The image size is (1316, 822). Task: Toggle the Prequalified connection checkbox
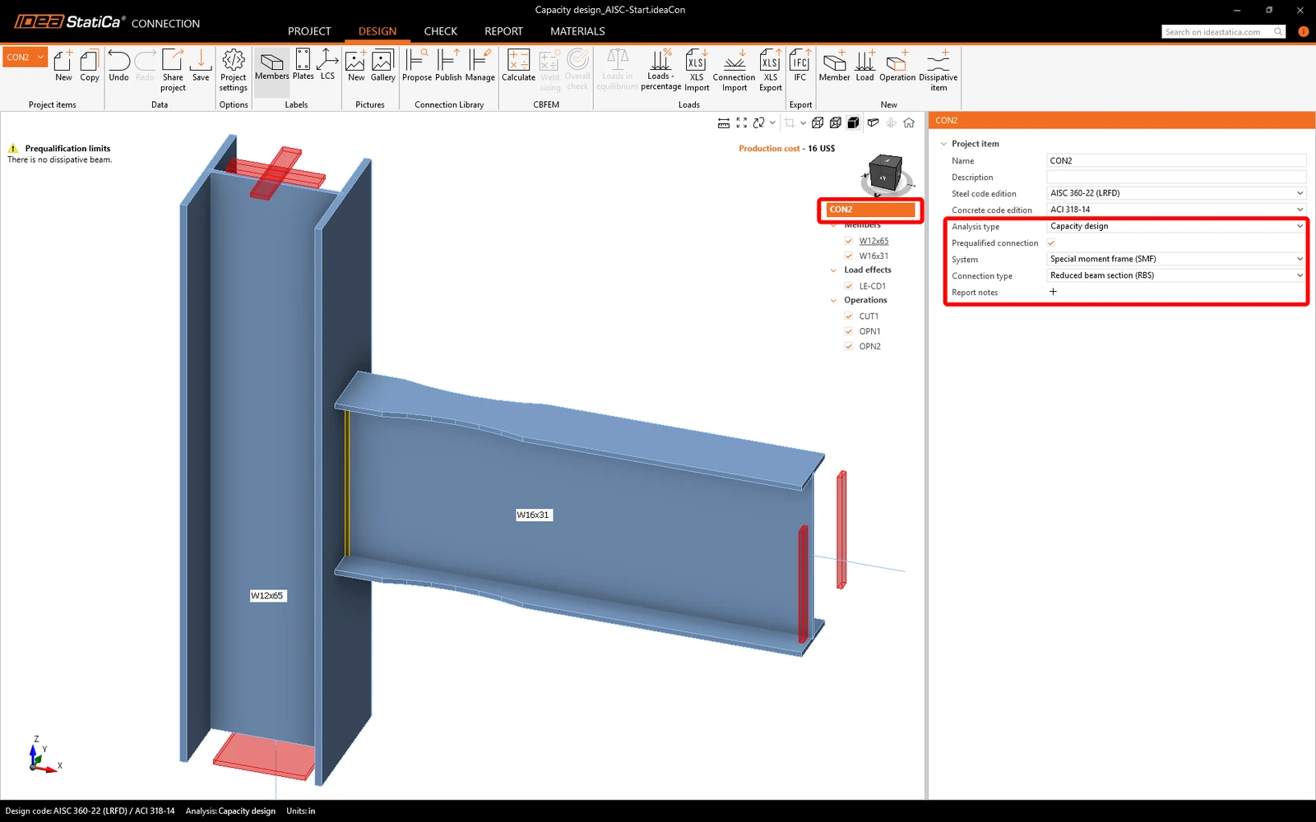1051,242
